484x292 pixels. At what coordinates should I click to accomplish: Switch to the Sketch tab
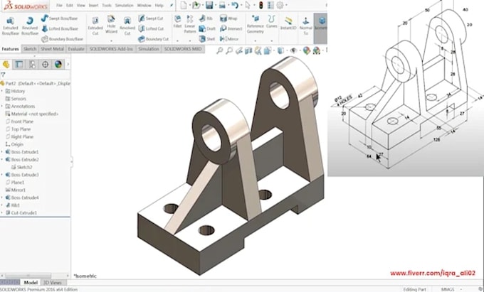30,49
